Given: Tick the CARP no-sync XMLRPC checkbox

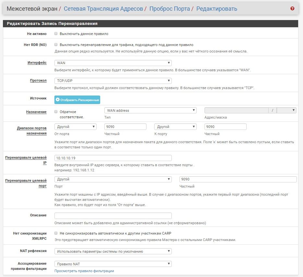Looking at the screenshot, I should pos(56,233).
